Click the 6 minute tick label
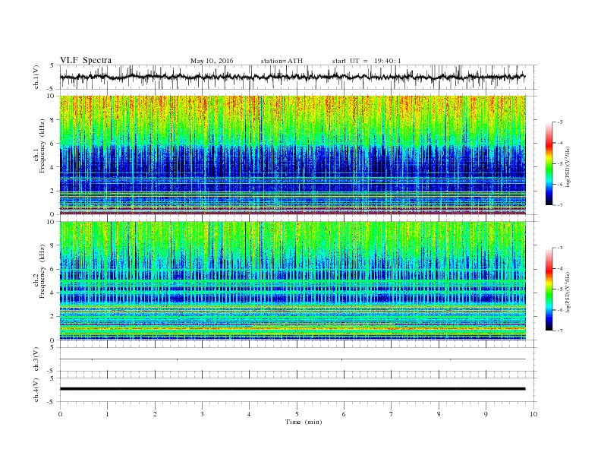The image size is (601, 465). coord(344,414)
